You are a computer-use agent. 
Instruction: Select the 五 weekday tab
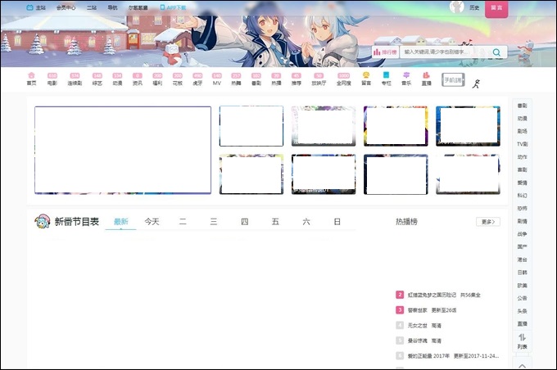[x=275, y=222]
